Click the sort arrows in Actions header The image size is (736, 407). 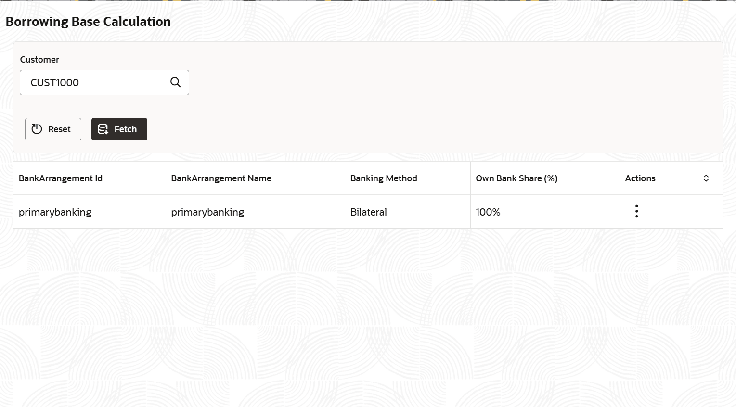(x=706, y=178)
